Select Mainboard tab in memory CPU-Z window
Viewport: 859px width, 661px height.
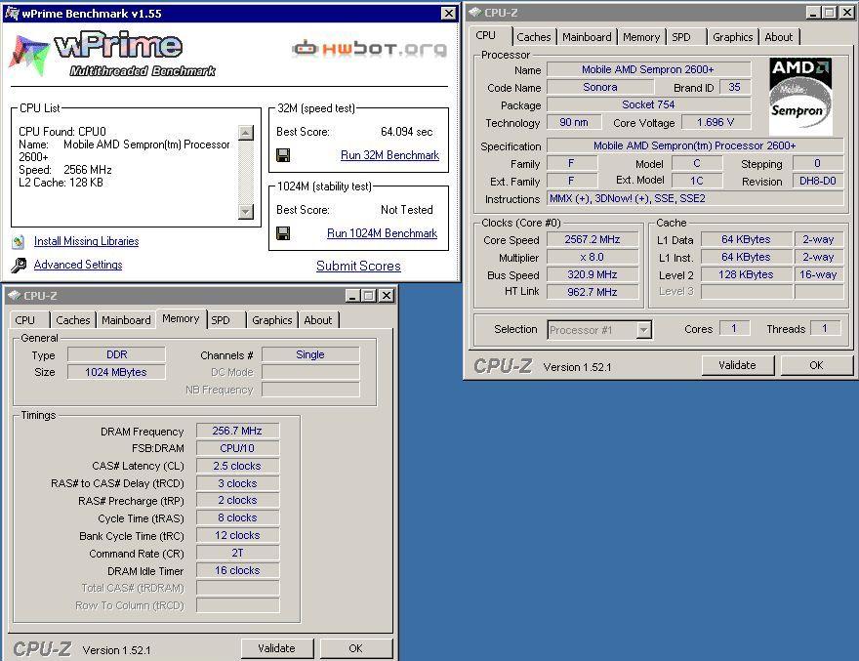click(126, 320)
